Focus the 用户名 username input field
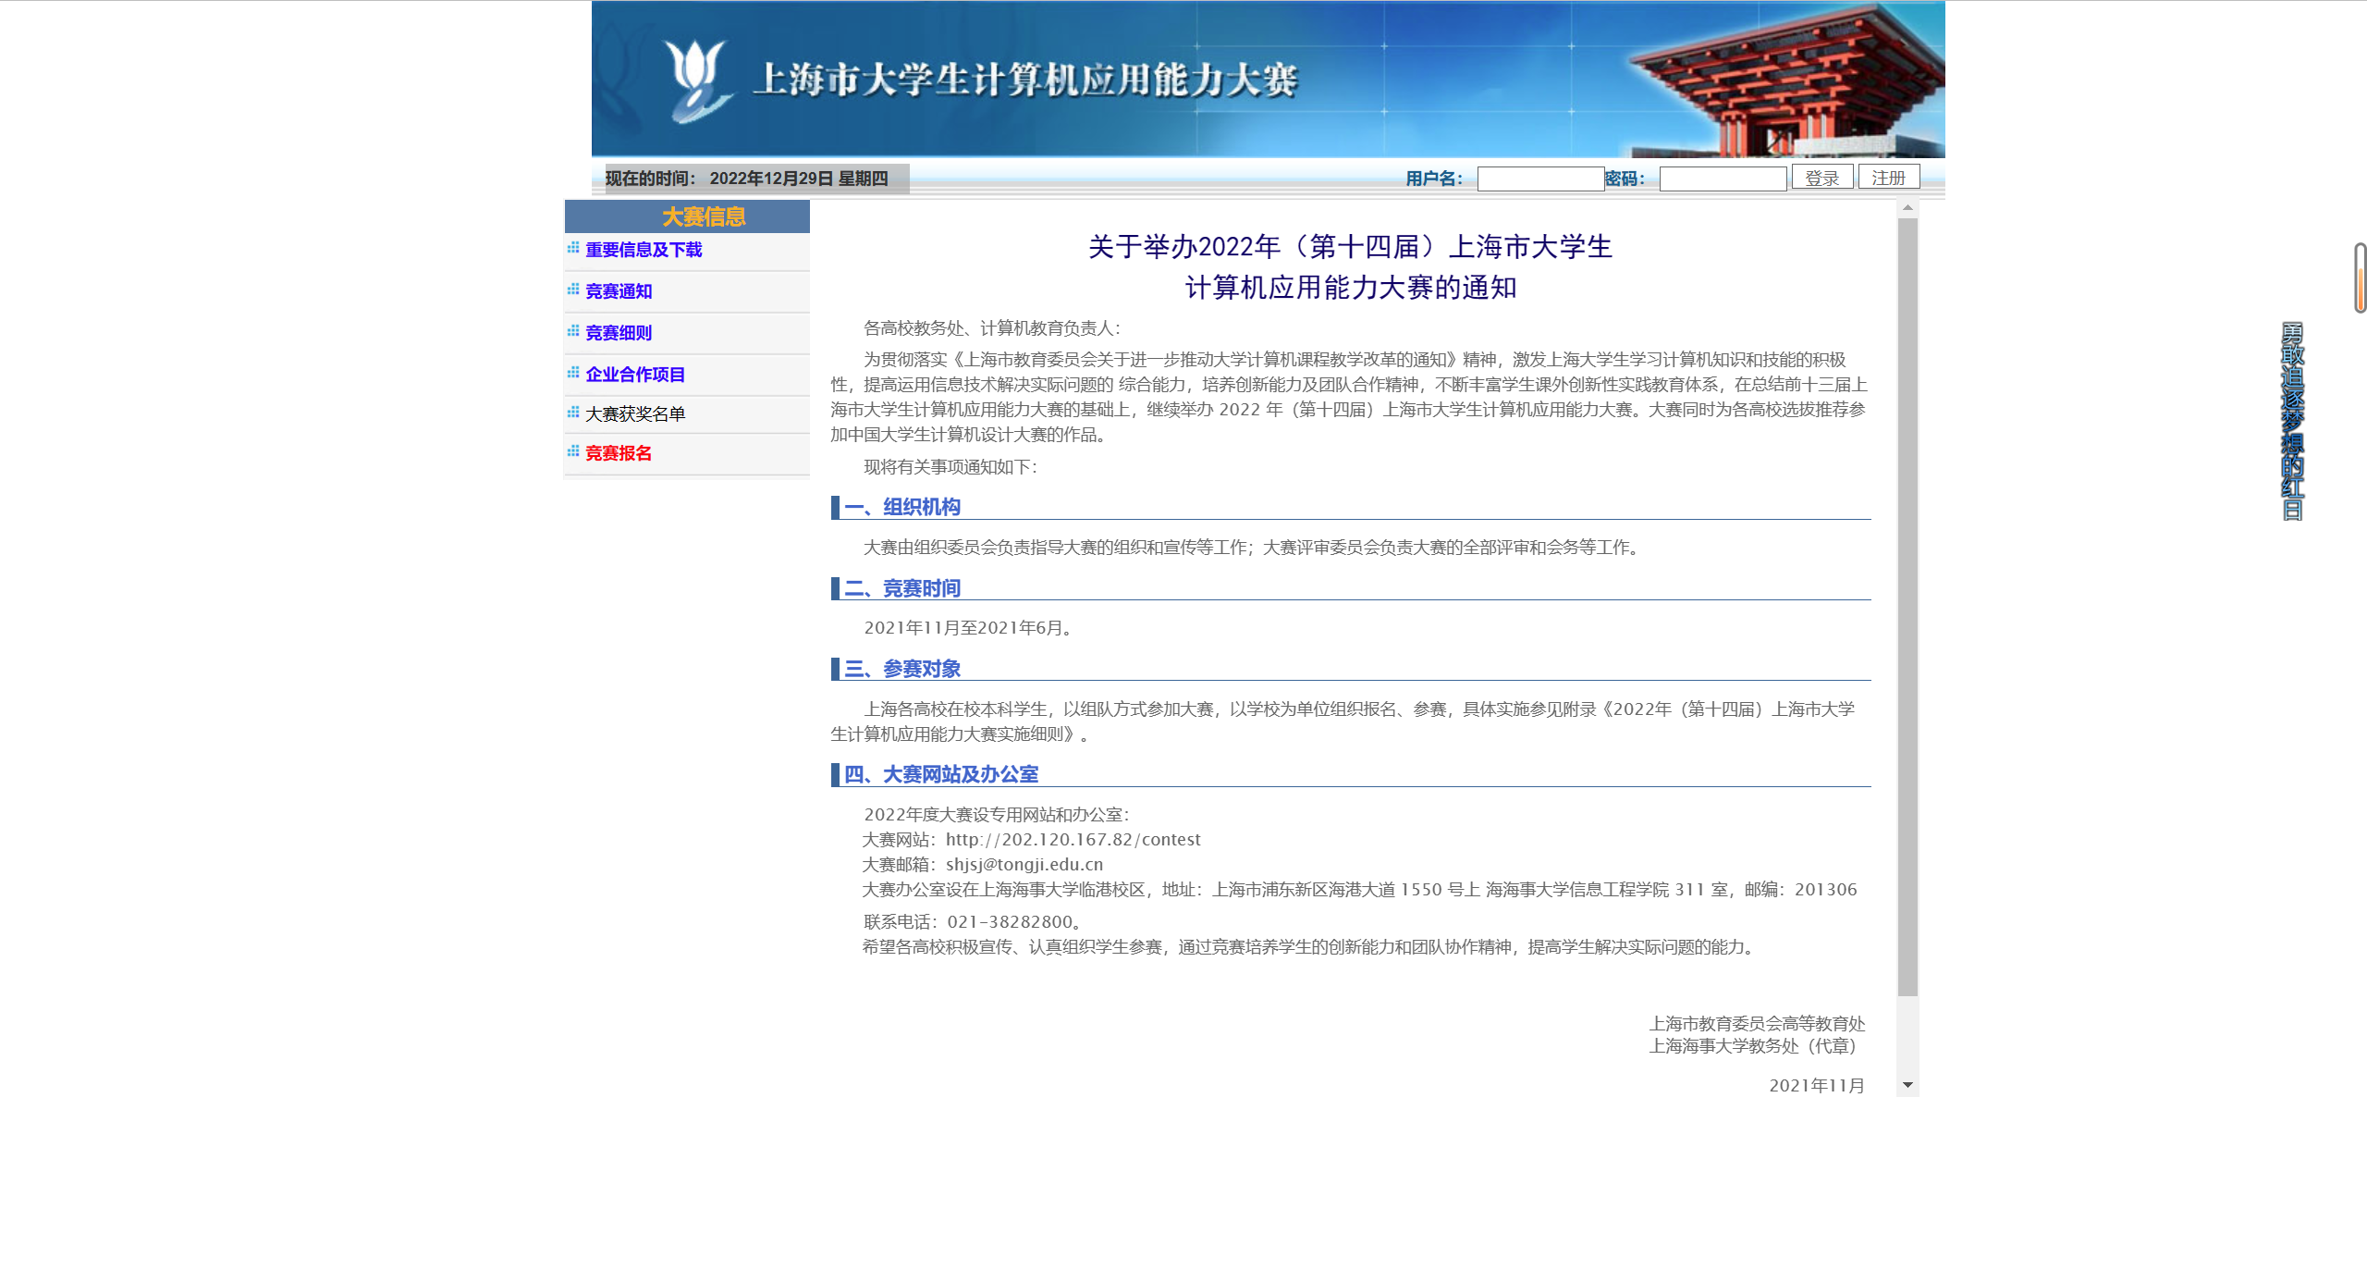The width and height of the screenshot is (2367, 1270). pyautogui.click(x=1540, y=179)
